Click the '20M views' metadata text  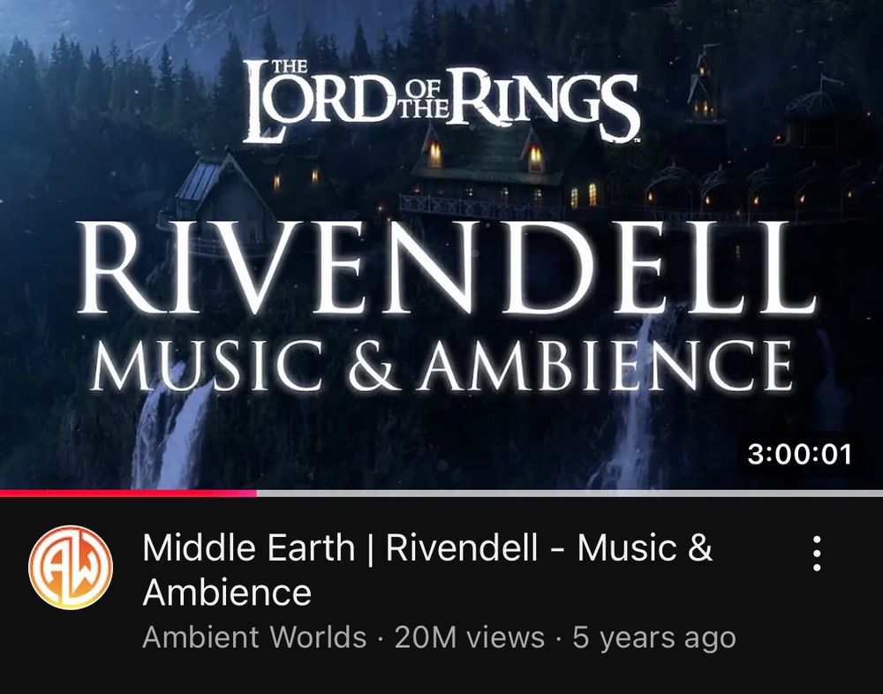469,637
